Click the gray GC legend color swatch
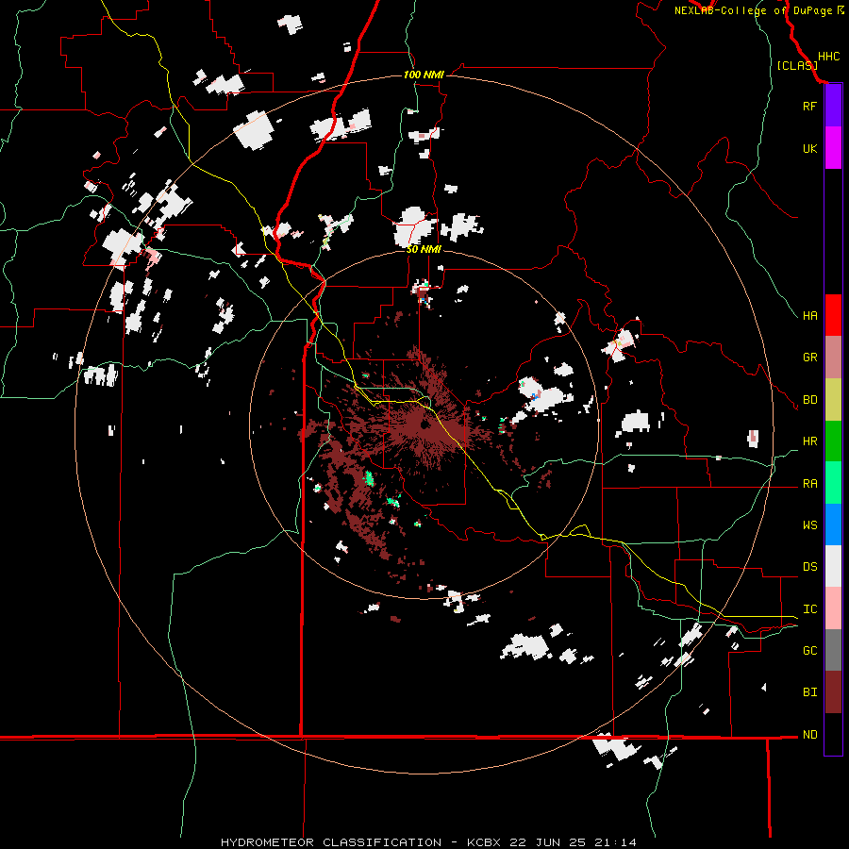 [x=833, y=650]
